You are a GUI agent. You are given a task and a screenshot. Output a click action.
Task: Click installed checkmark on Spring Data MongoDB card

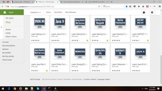click(x=107, y=40)
